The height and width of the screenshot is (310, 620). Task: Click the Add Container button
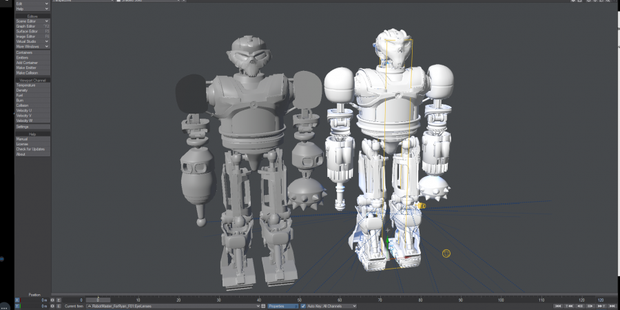click(x=32, y=63)
